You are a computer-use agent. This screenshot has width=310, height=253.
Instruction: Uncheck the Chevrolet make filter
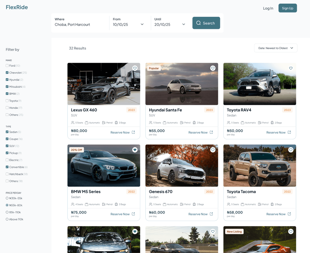(x=7, y=73)
